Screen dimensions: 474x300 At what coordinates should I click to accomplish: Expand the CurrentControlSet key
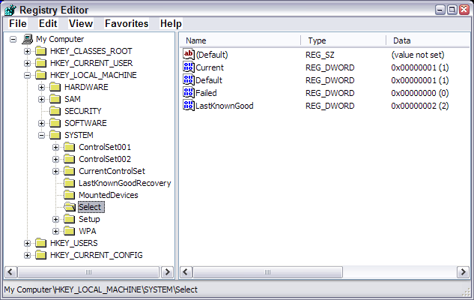55,171
